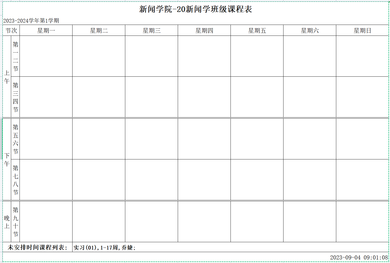Click the 第一二节 period cell
Image resolution: width=390 pixels, height=263 pixels.
pyautogui.click(x=15, y=56)
